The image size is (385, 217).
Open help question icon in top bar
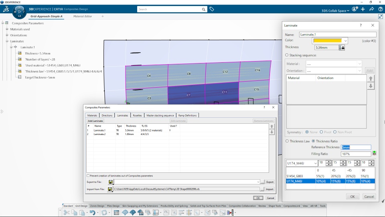(x=381, y=9)
